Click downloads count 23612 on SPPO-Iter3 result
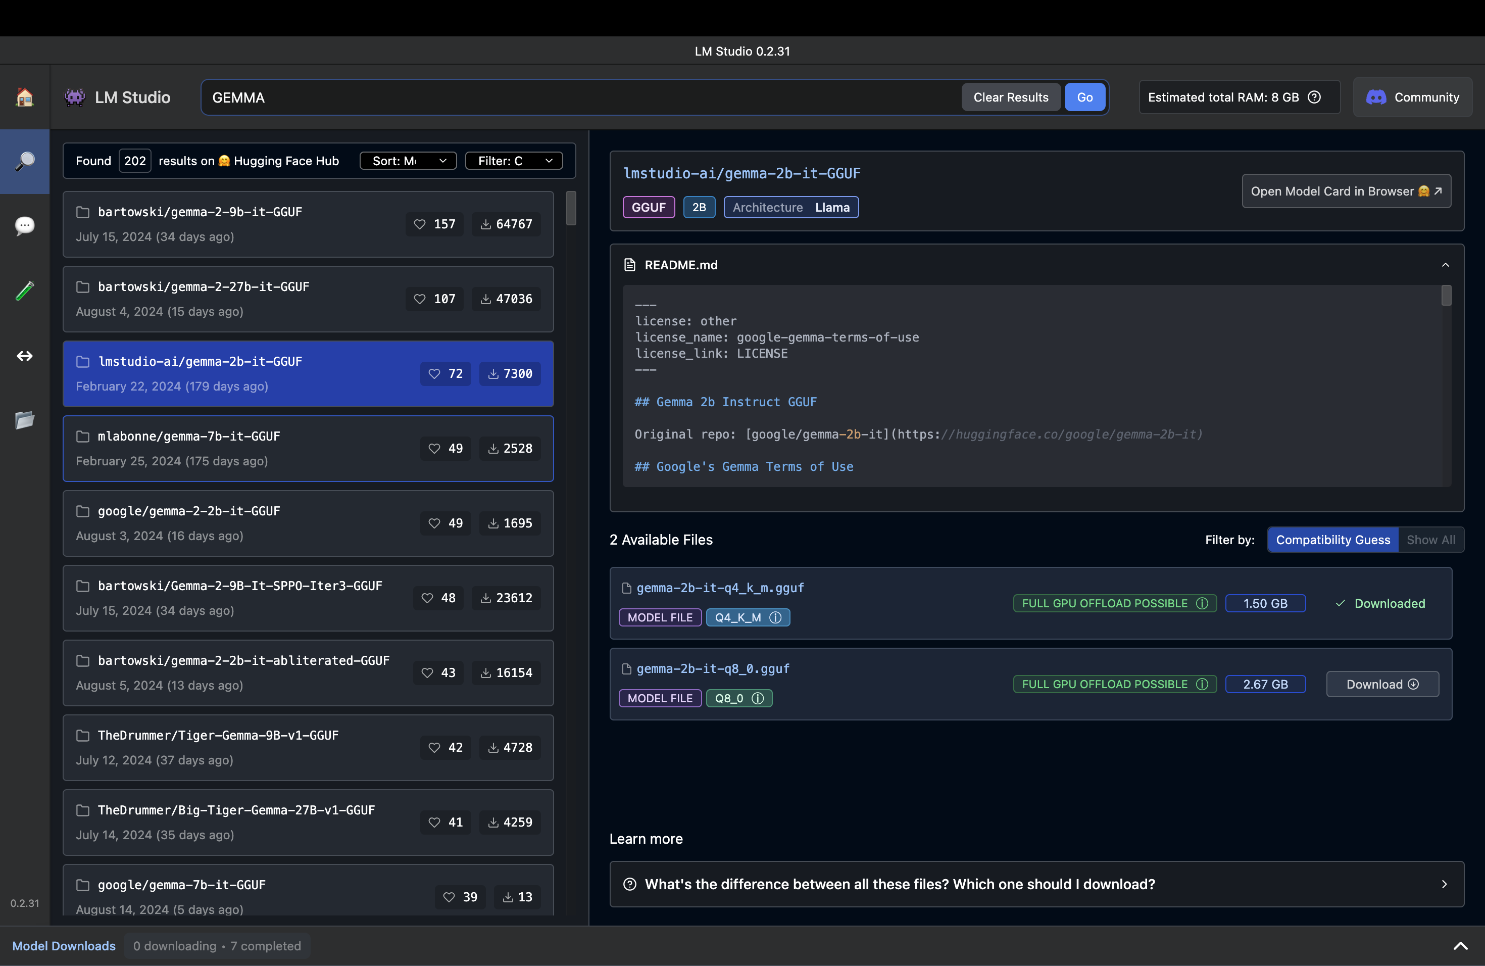Screen dimensions: 1485x966 tap(506, 598)
